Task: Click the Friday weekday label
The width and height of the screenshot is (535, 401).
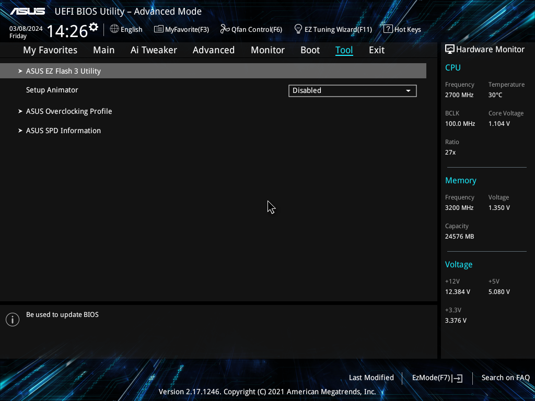Action: (x=18, y=36)
